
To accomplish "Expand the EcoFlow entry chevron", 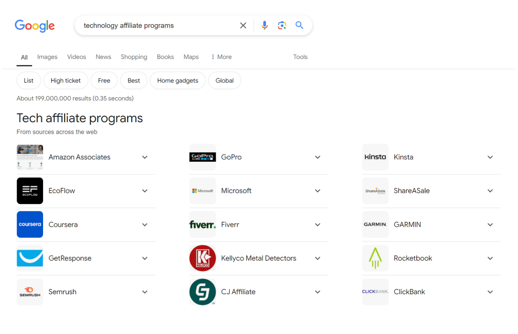I will 145,191.
